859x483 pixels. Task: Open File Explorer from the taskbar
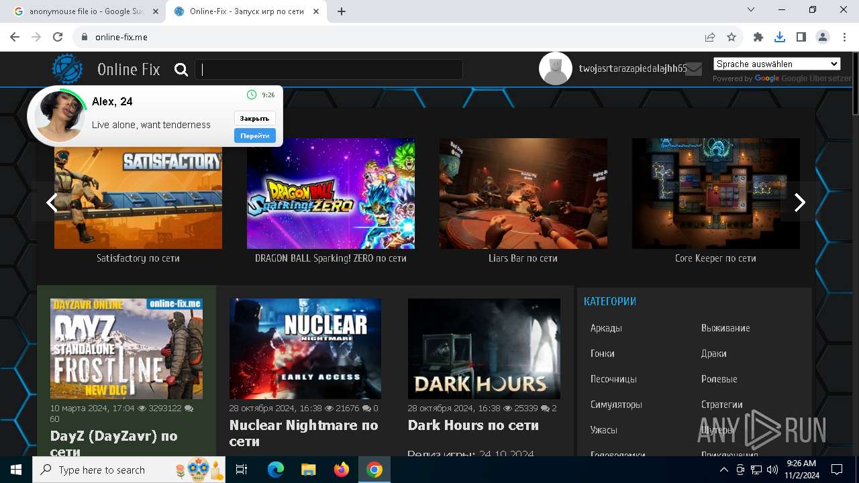point(309,470)
